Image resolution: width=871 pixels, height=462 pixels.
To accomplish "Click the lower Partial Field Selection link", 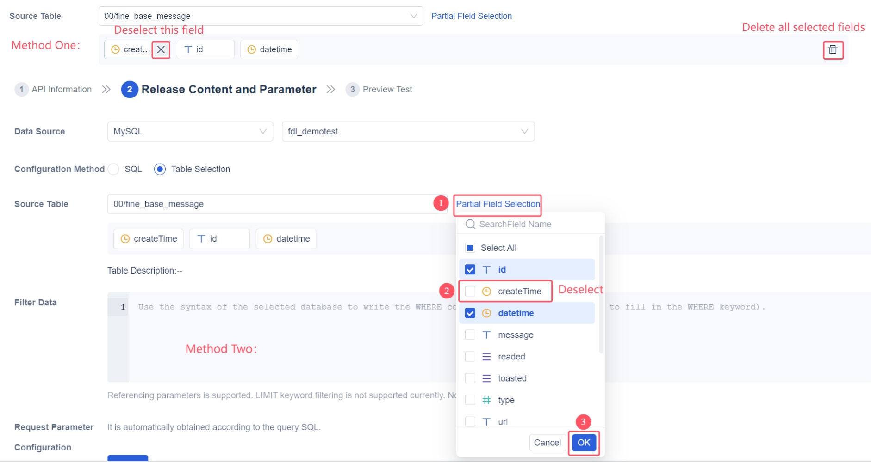I will click(498, 204).
